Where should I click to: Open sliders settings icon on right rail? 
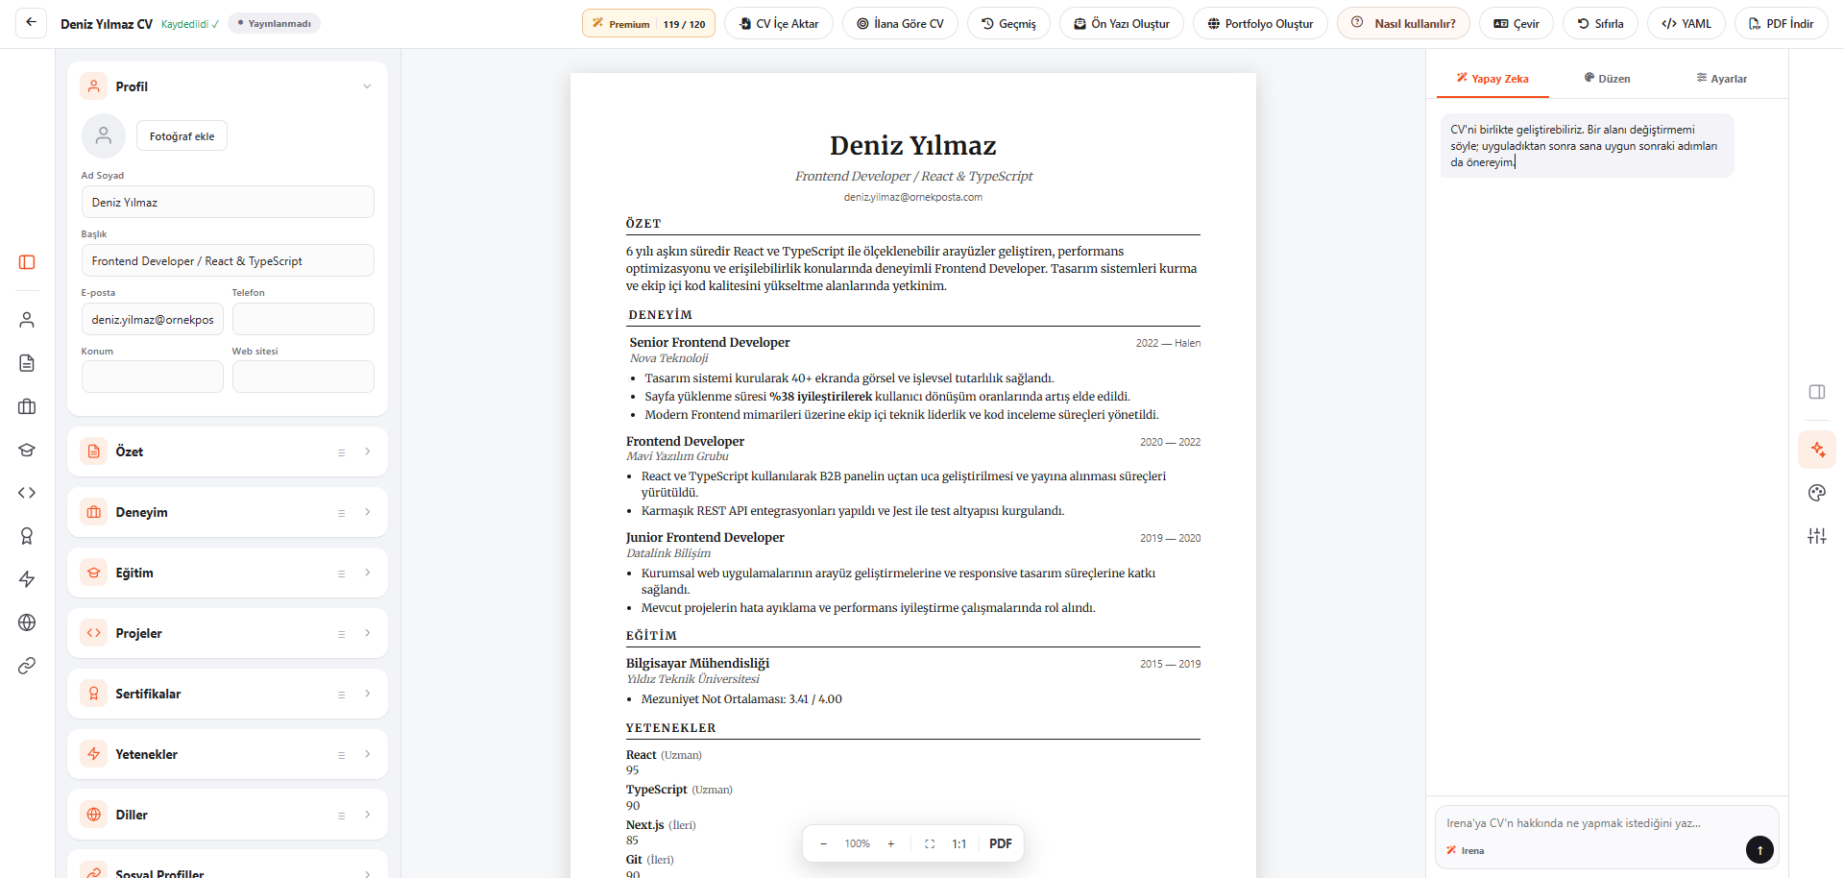1816,536
